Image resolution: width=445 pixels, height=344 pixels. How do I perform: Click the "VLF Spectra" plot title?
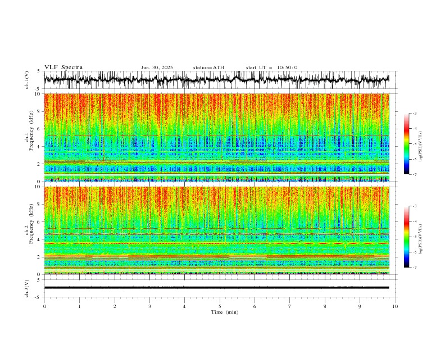(x=63, y=67)
